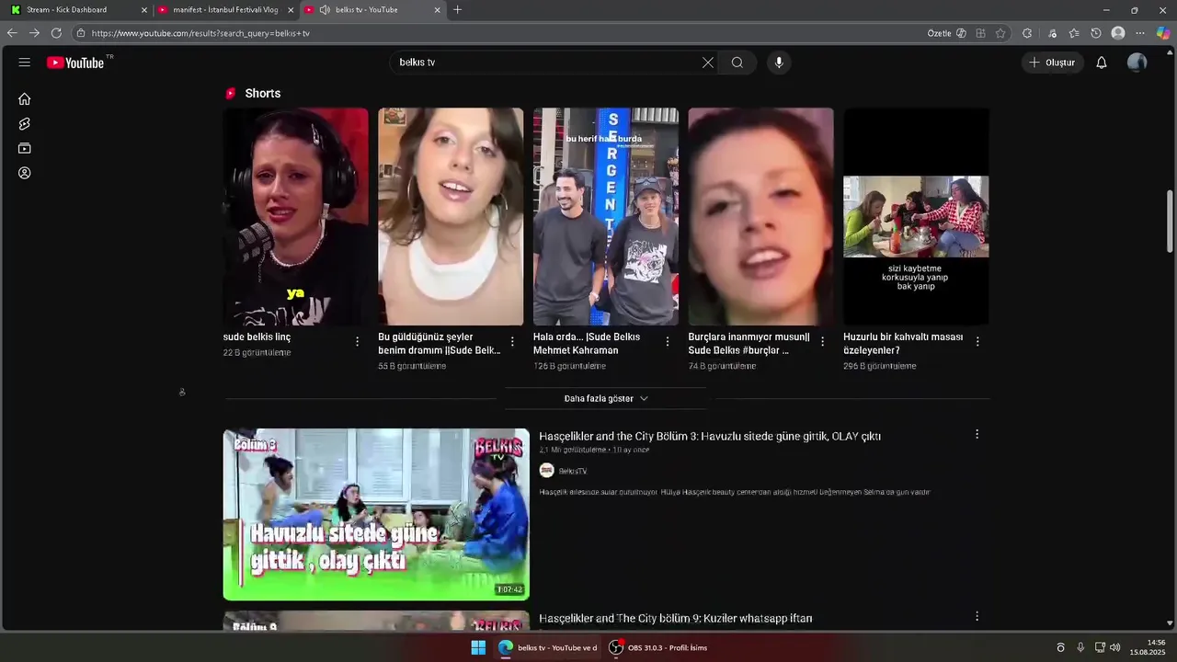Viewport: 1177px width, 662px height.
Task: Mute the belkıs tv tab audio
Action: (325, 10)
